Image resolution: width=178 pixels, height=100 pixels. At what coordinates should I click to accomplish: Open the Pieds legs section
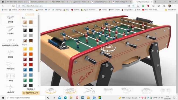coord(11,54)
